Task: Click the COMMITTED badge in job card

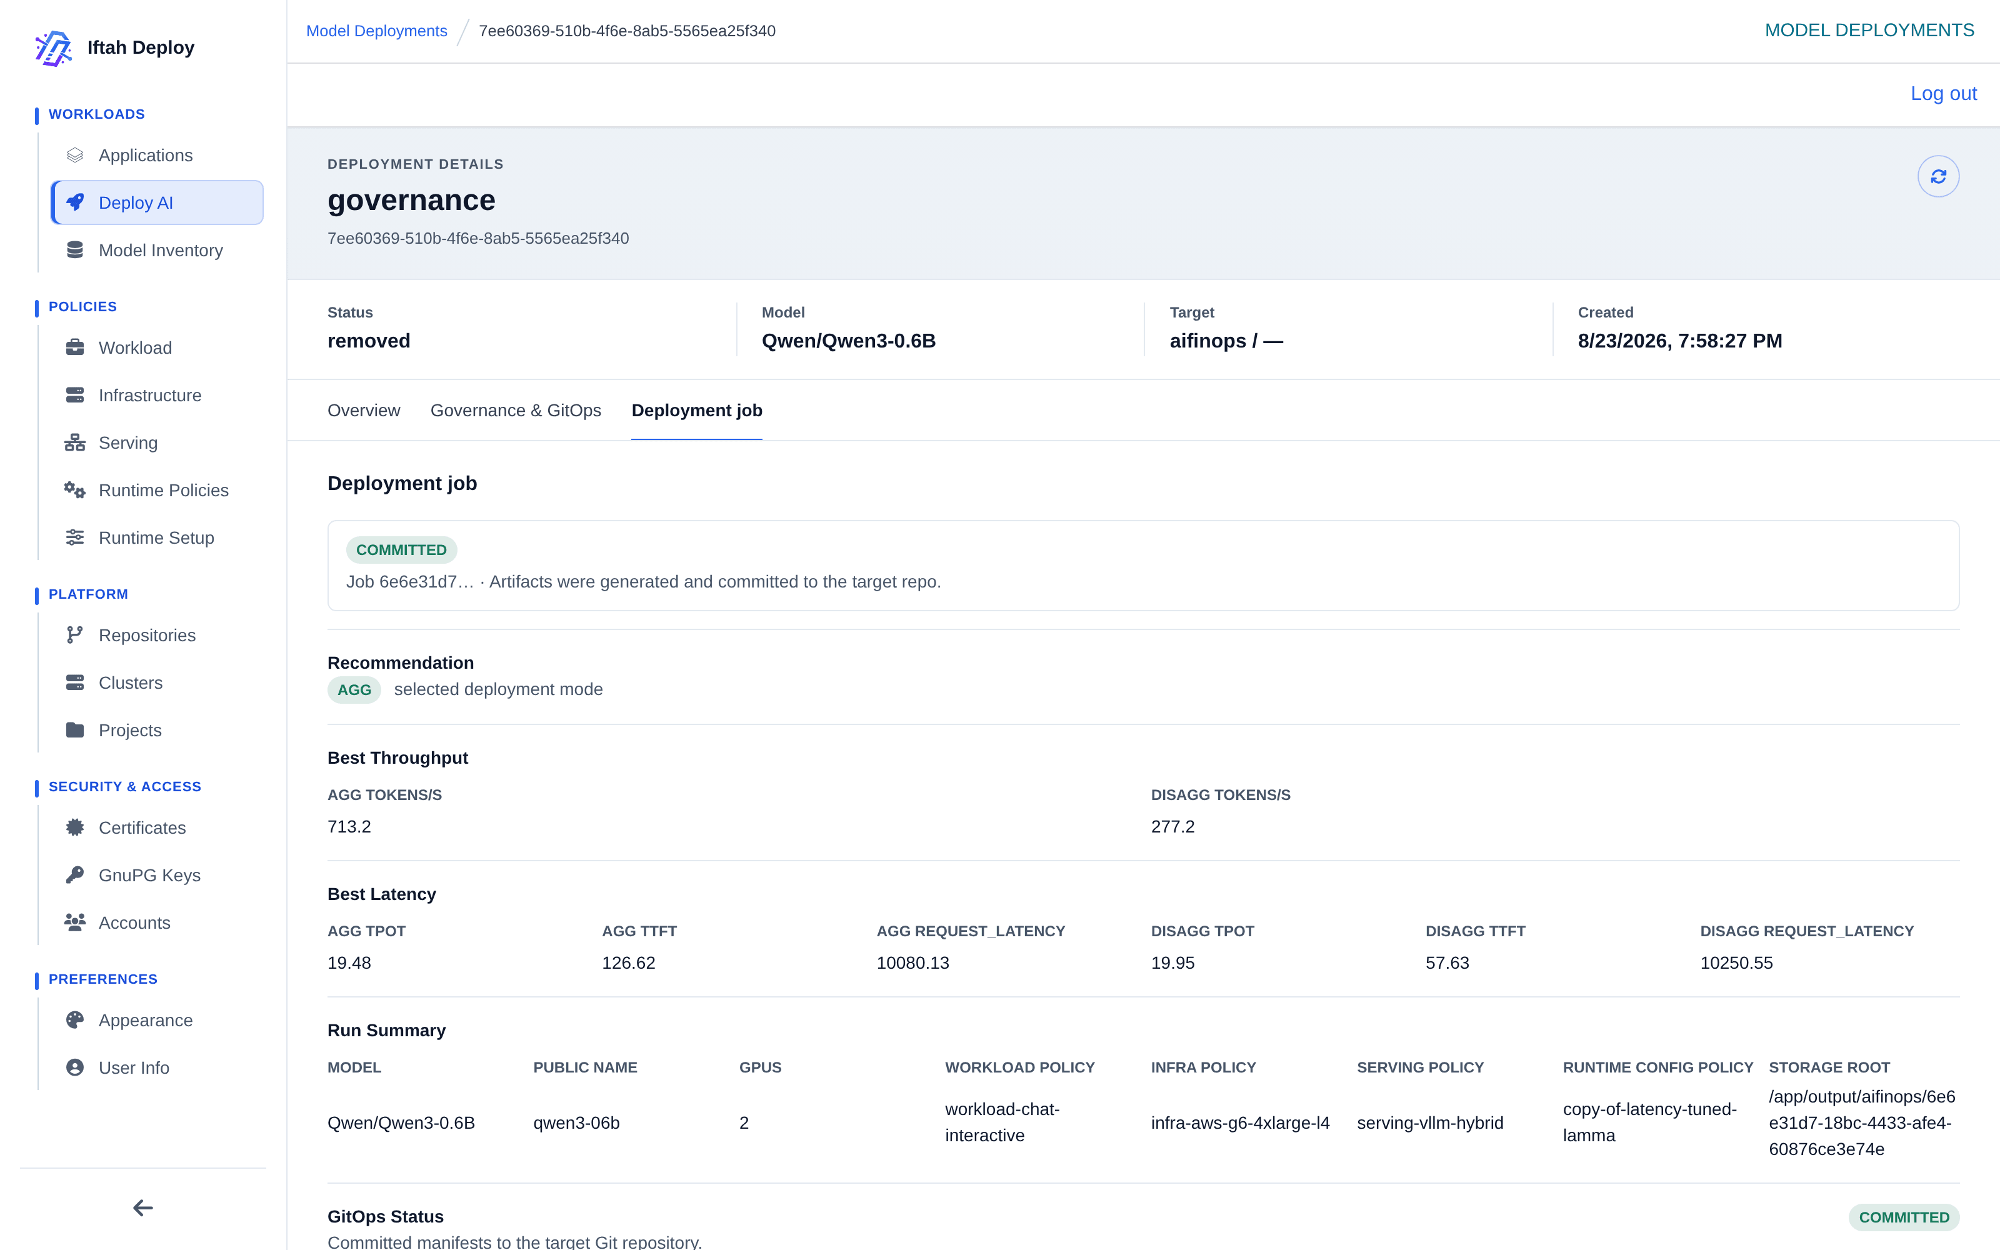Action: click(x=401, y=550)
